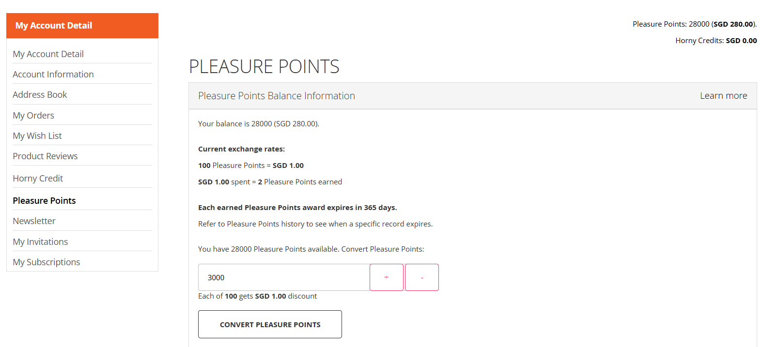This screenshot has width=763, height=347.
Task: Click the orange My Account Detail header
Action: [82, 26]
